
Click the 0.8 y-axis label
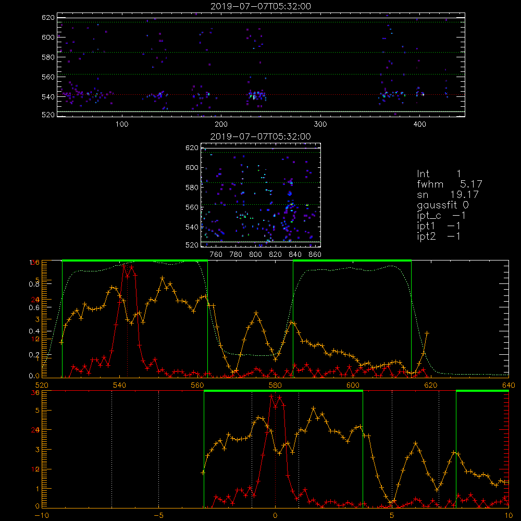(x=35, y=284)
